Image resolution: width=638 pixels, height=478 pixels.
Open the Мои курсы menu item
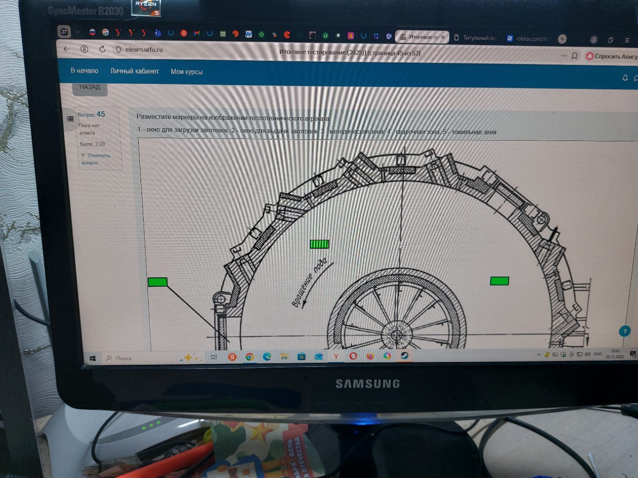[186, 72]
